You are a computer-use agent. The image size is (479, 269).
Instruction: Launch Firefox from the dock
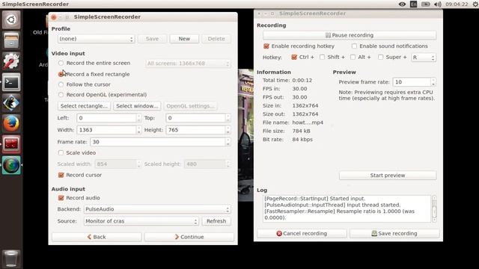[11, 123]
